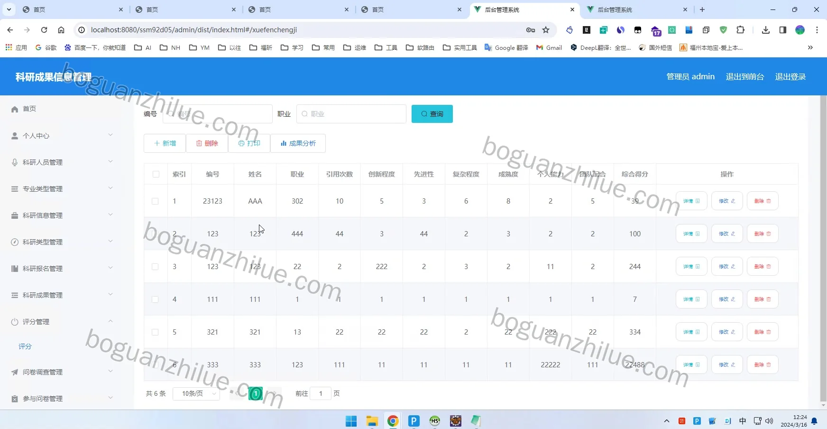This screenshot has width=827, height=429.
Task: Check the checkbox for row 111
Action: (x=155, y=299)
